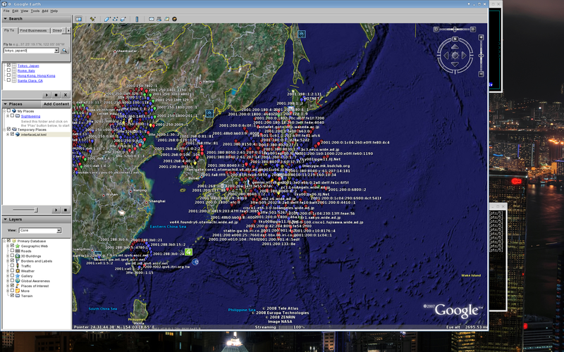
Task: Check the Rome, Italy result checkbox
Action: 8,70
